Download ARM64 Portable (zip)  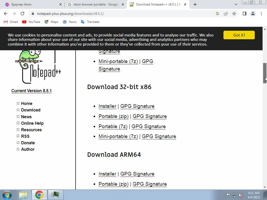click(x=114, y=184)
